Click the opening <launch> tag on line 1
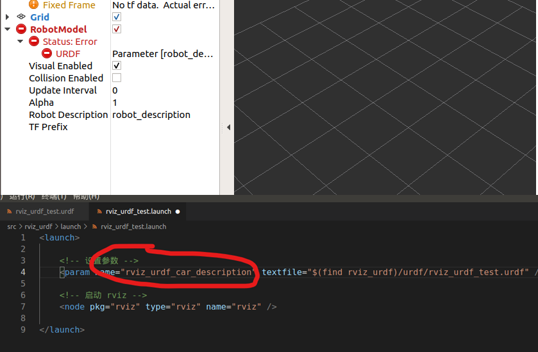 (60, 238)
